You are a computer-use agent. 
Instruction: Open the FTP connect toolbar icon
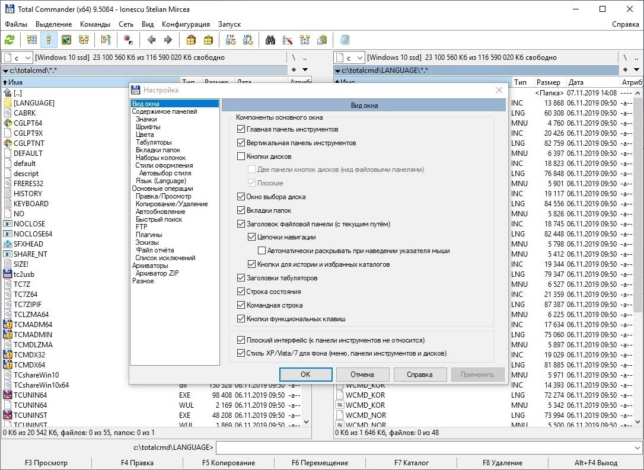pos(231,40)
